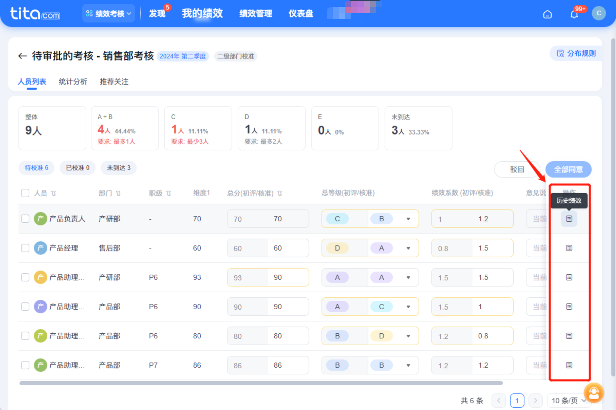Switch to the 统计分析 tab
Image resolution: width=616 pixels, height=410 pixels.
[73, 82]
